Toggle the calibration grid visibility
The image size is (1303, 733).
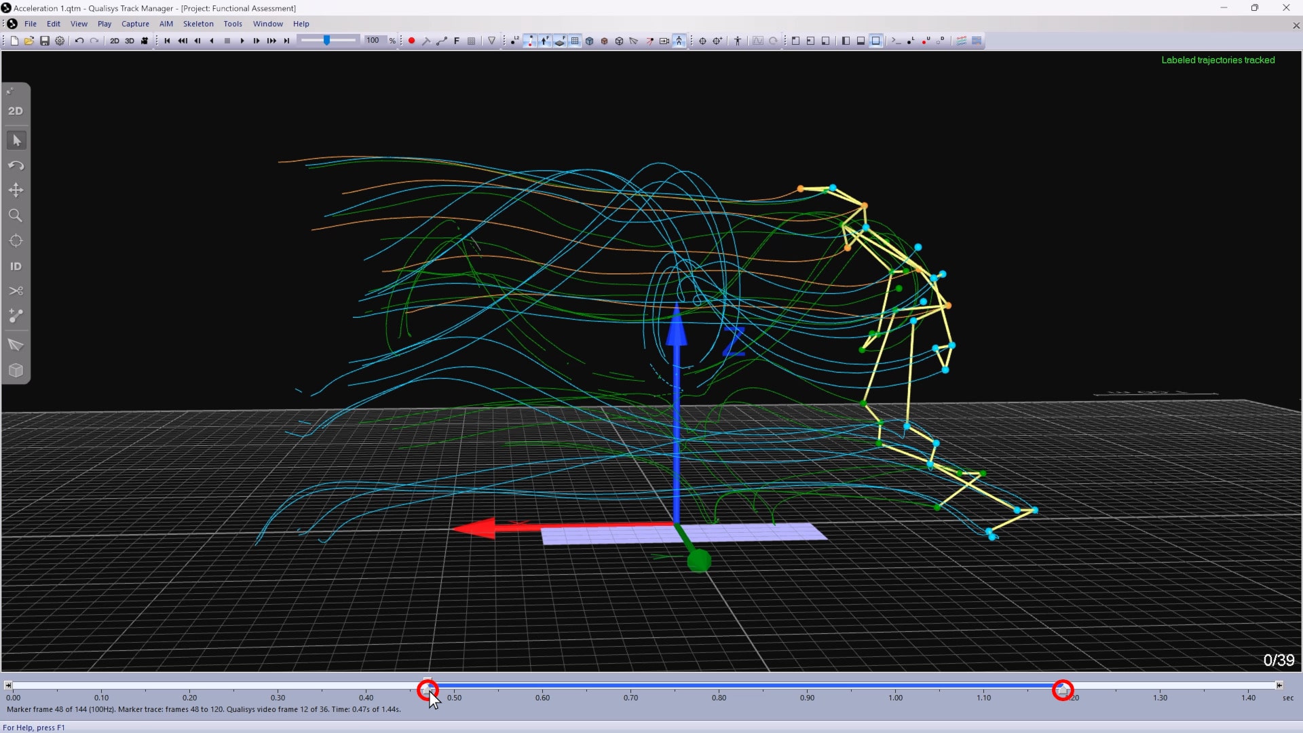coord(574,41)
